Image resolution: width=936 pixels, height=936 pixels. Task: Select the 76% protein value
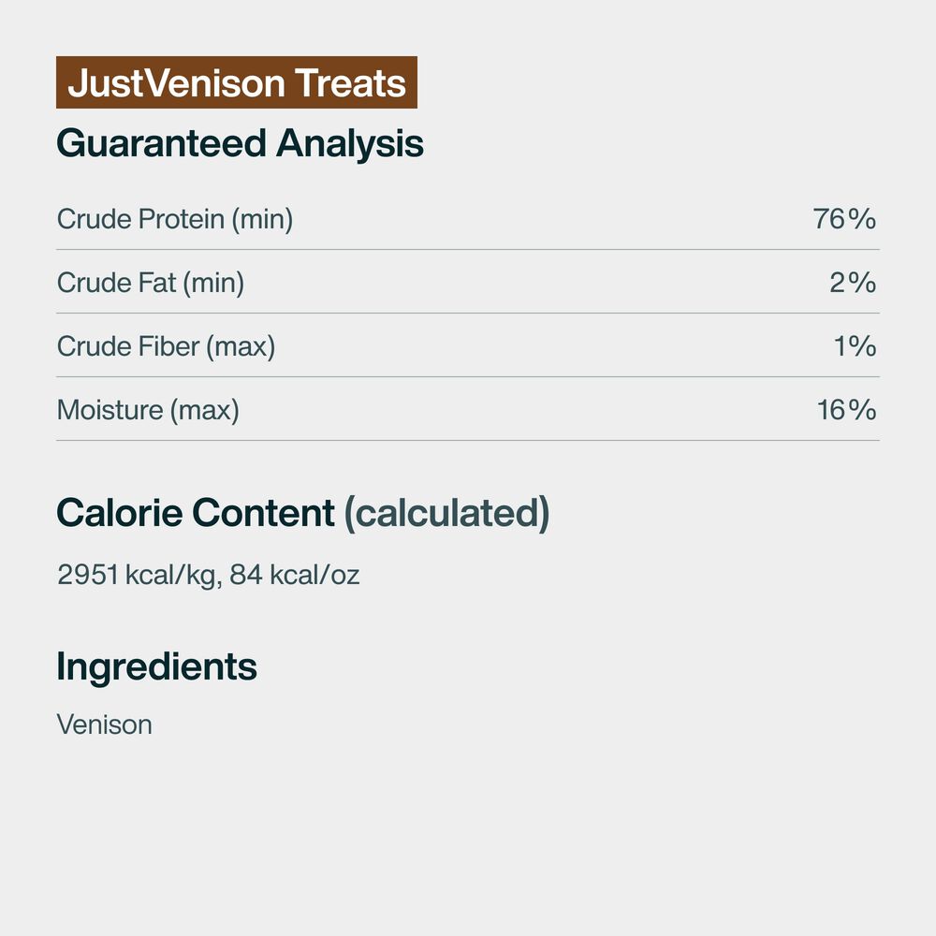[844, 219]
